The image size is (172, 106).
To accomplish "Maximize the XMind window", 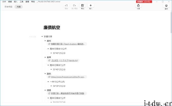I will coord(163,2).
